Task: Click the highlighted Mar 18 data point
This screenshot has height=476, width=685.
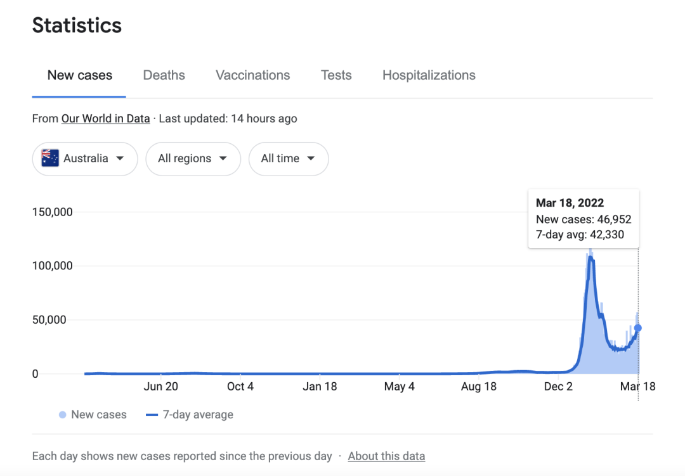Action: [638, 328]
